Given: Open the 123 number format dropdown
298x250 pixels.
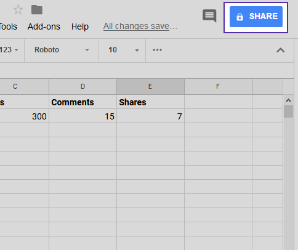Looking at the screenshot, I should [9, 50].
